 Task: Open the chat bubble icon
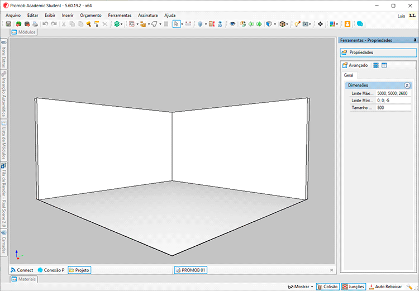pos(360,24)
